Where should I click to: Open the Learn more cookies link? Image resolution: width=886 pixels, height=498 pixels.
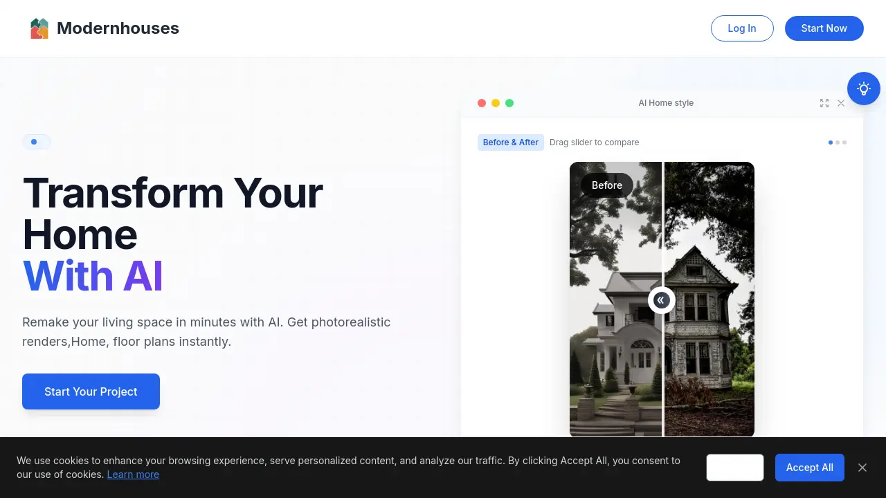[x=133, y=474]
